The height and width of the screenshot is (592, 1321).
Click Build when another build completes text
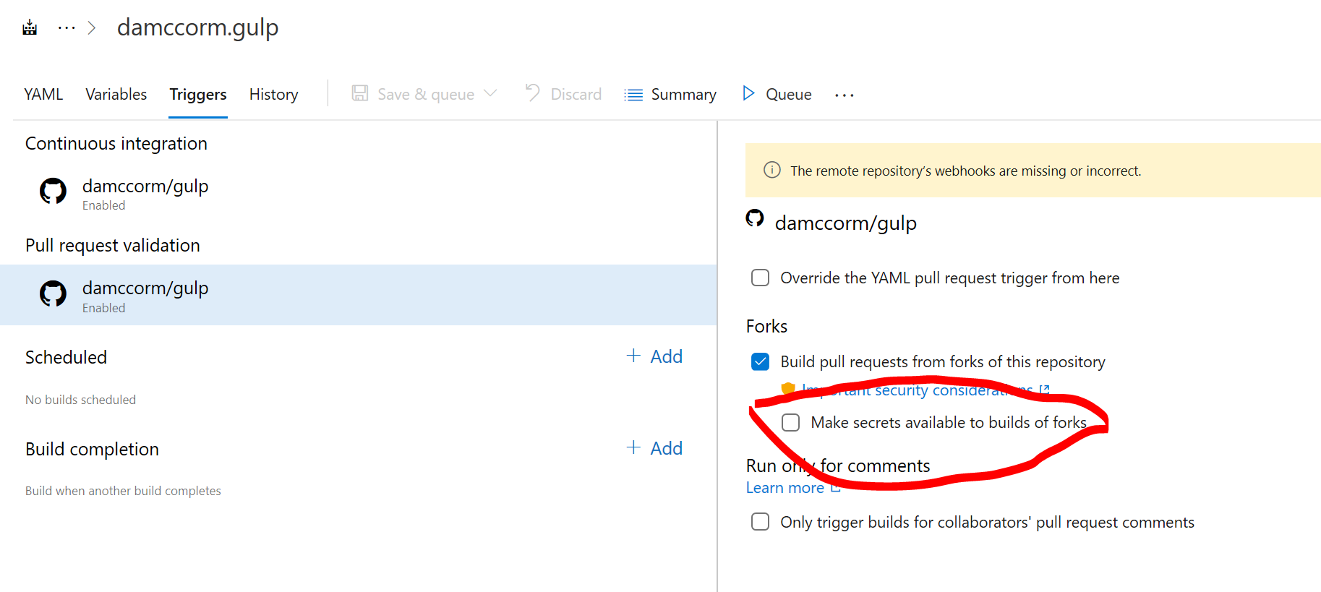(123, 491)
